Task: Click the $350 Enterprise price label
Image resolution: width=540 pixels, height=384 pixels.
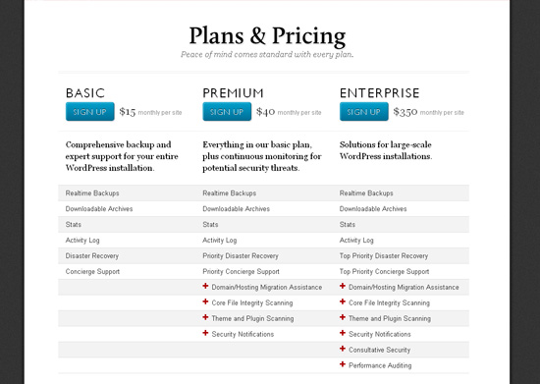Action: pos(405,112)
